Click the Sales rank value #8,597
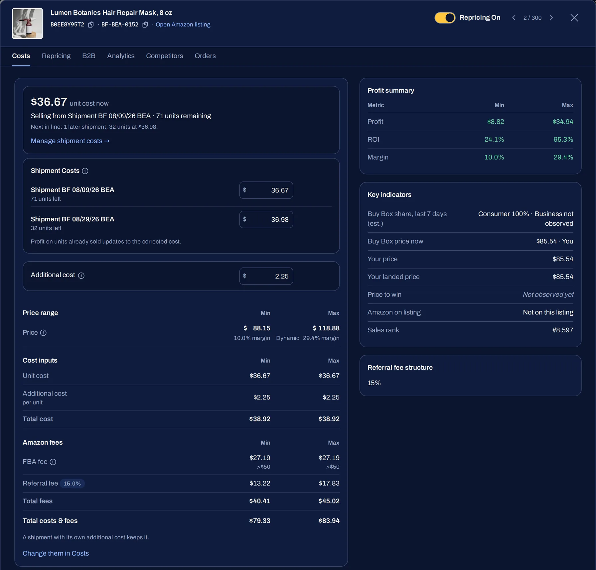Viewport: 596px width, 570px height. click(563, 330)
